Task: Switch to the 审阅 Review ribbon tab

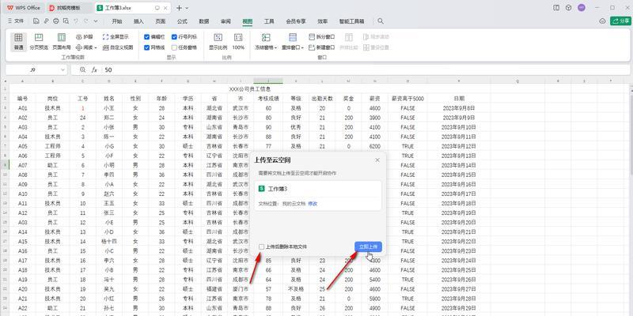Action: pyautogui.click(x=226, y=21)
